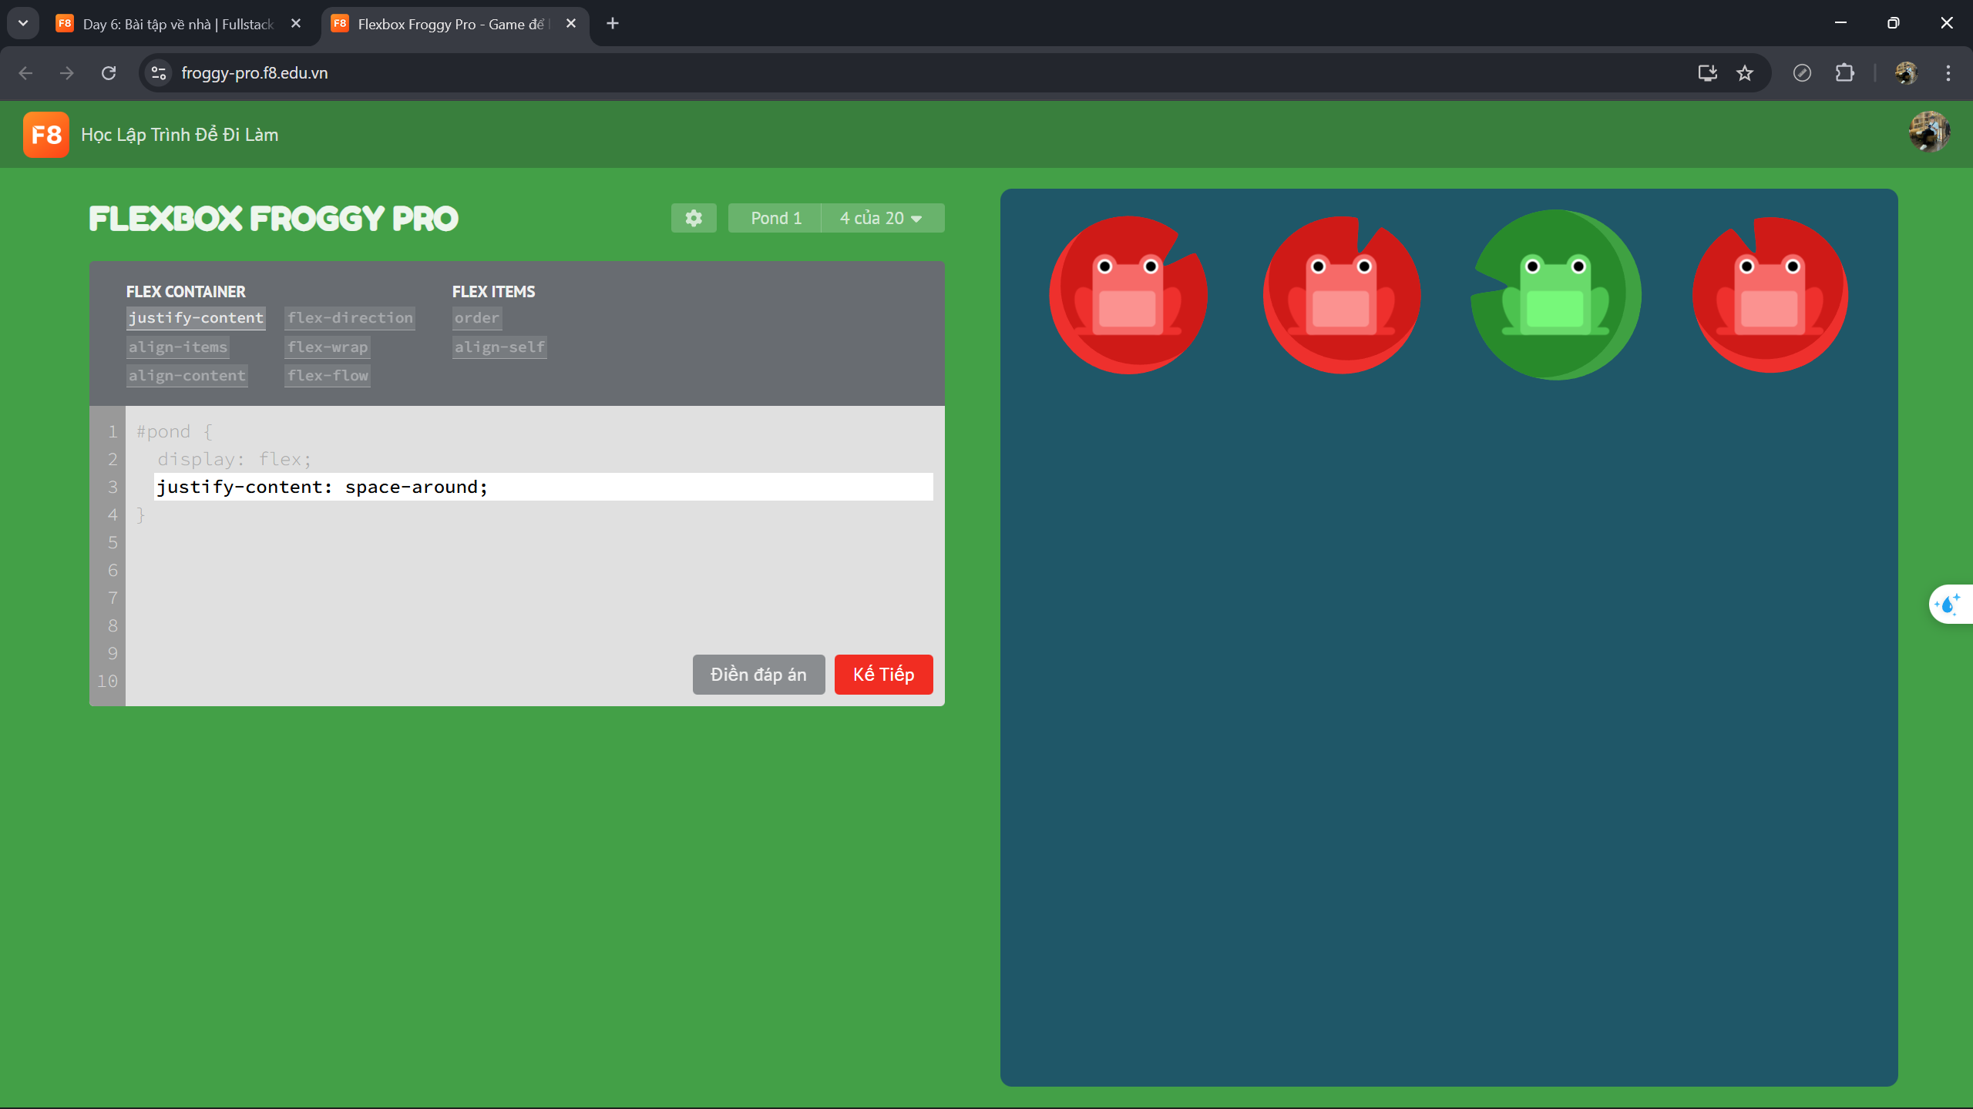Switch to Day 6 Bài tập về nhà tab

[x=178, y=24]
